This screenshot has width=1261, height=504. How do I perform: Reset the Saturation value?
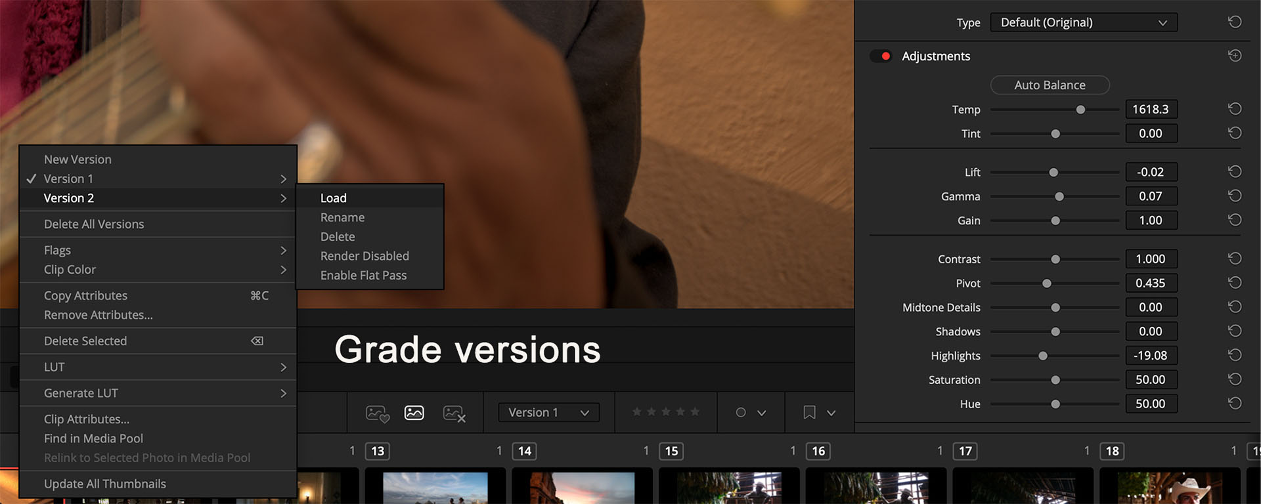point(1235,379)
